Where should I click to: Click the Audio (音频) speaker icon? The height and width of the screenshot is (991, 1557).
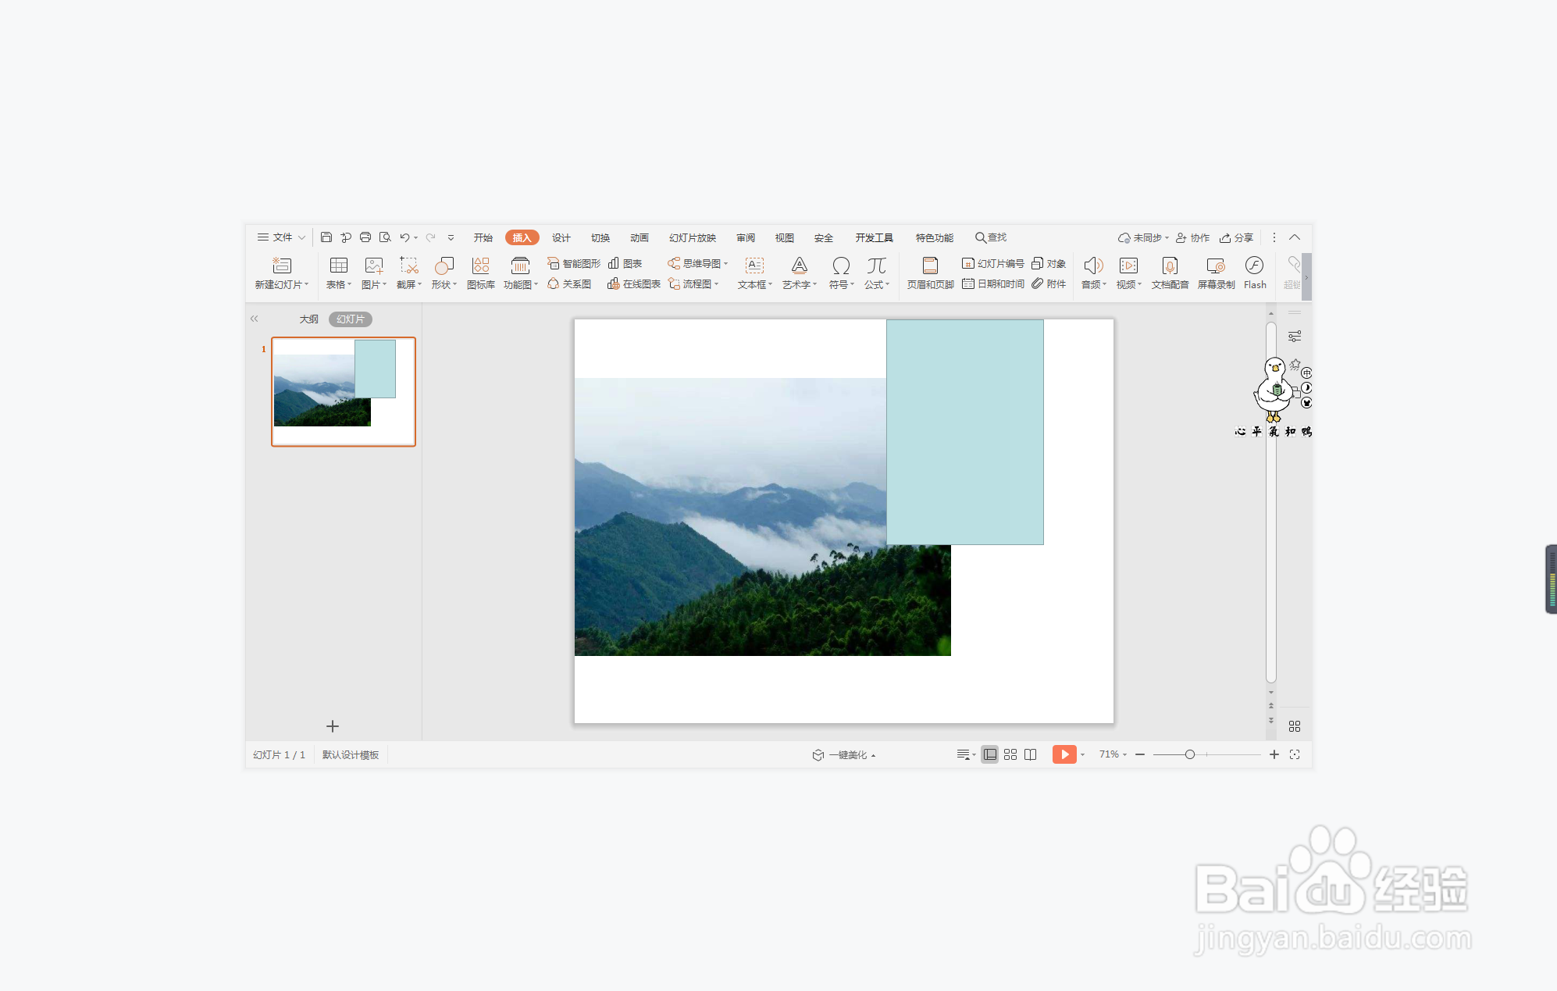point(1093,266)
